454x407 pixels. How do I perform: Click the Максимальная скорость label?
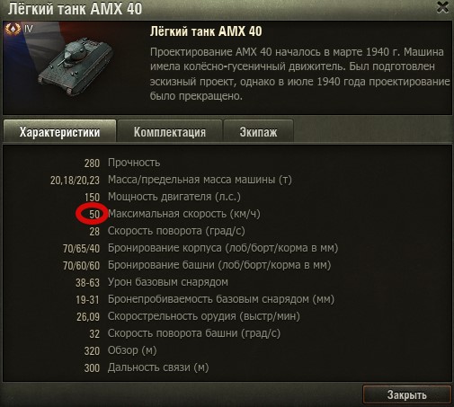(x=184, y=214)
